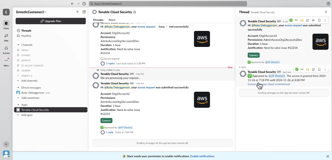Open more actions on first thread message
Screen dimensions: 332x160
pos(325,20)
